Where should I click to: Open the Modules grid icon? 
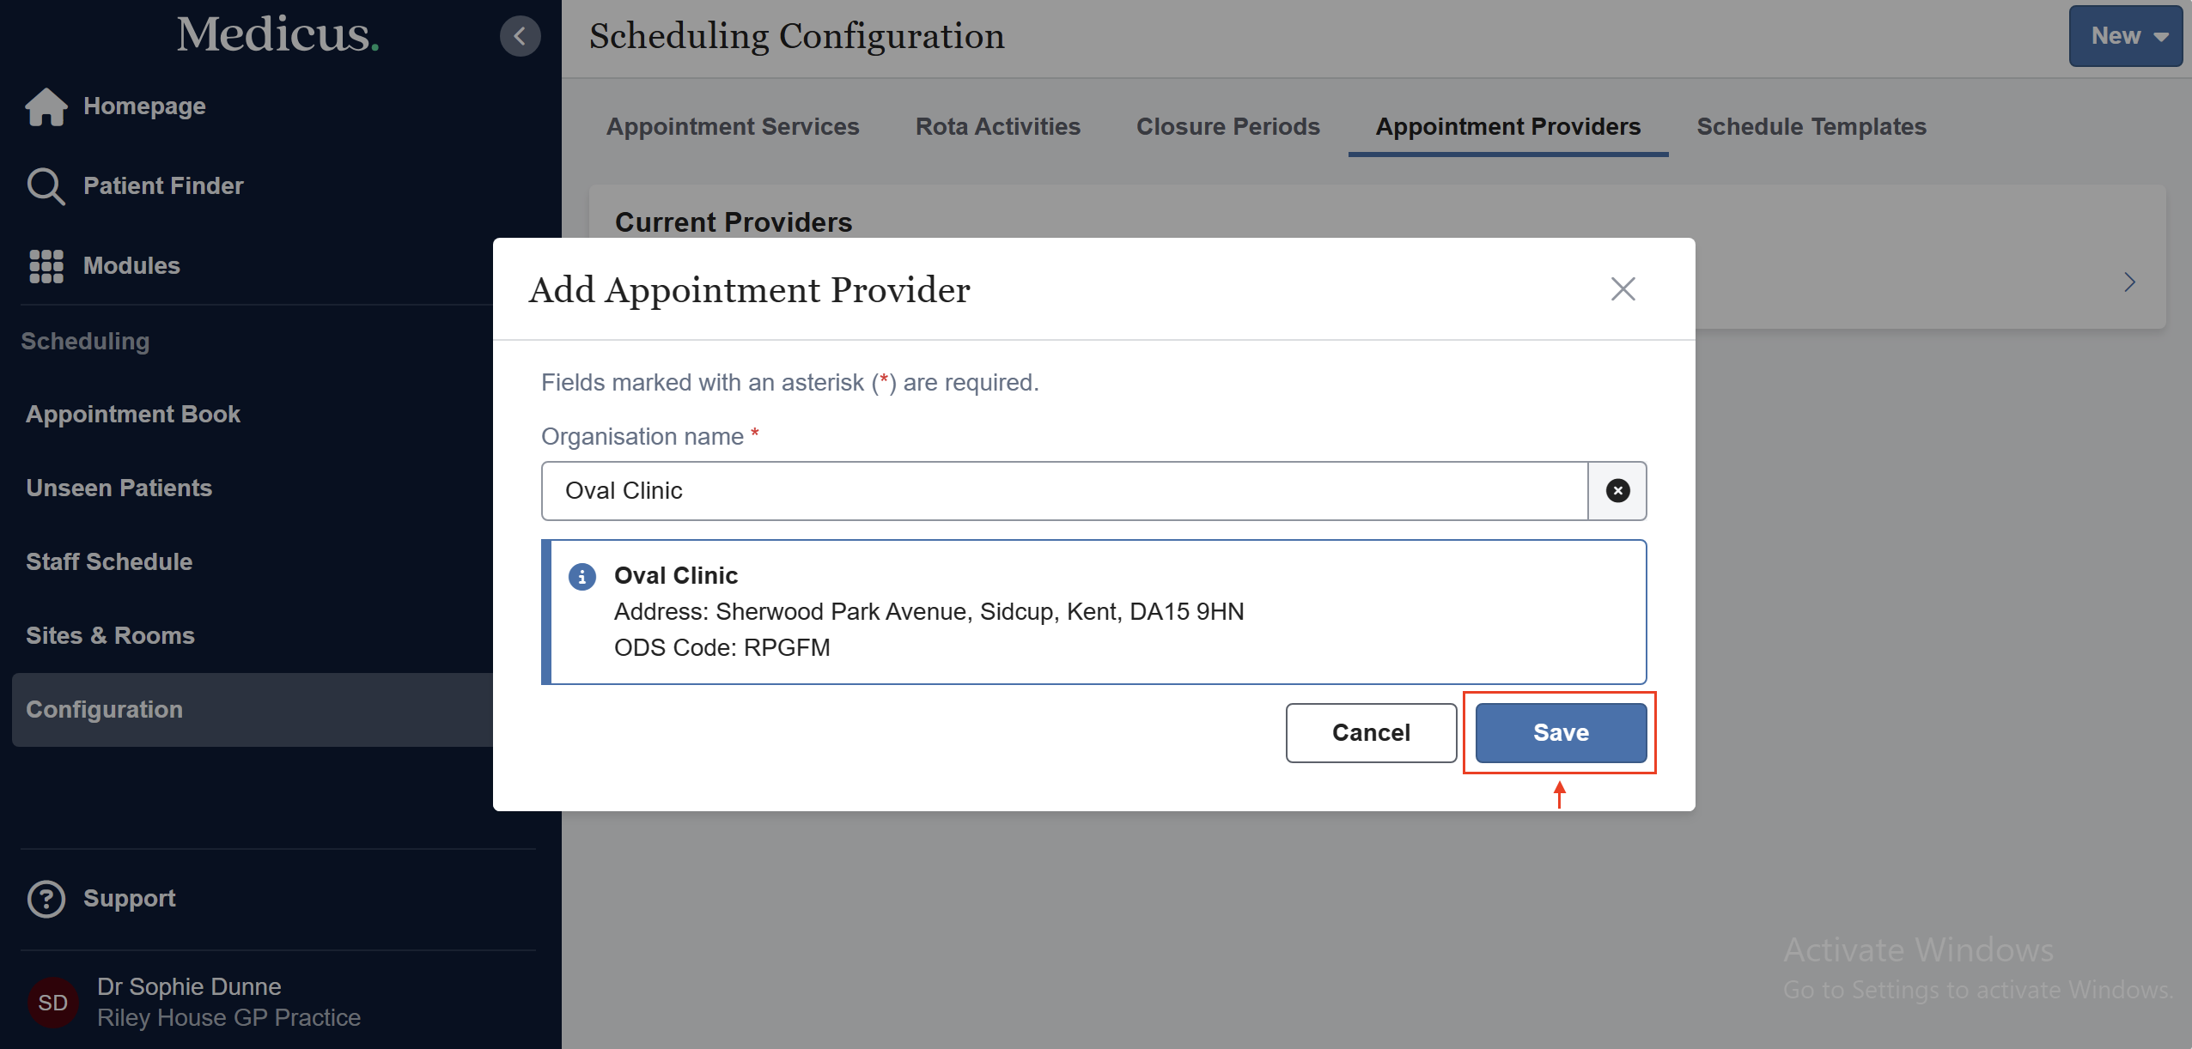click(x=46, y=266)
